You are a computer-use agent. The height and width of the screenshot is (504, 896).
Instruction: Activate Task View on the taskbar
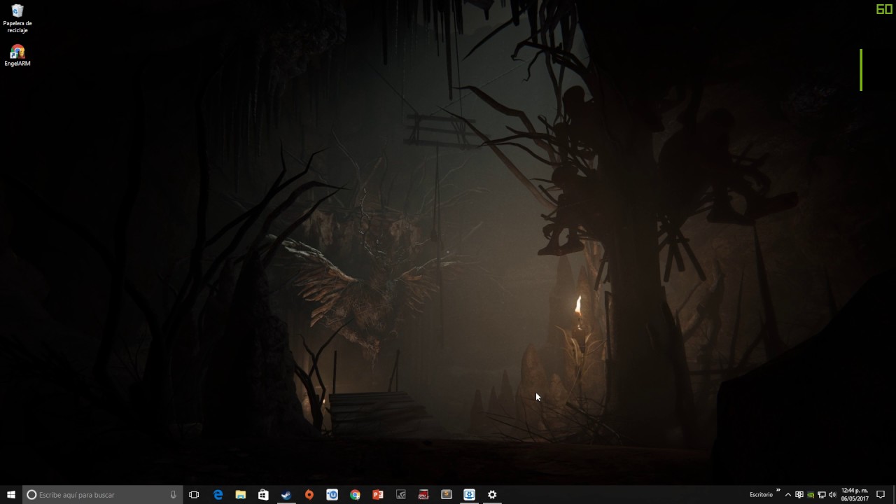[x=194, y=495]
